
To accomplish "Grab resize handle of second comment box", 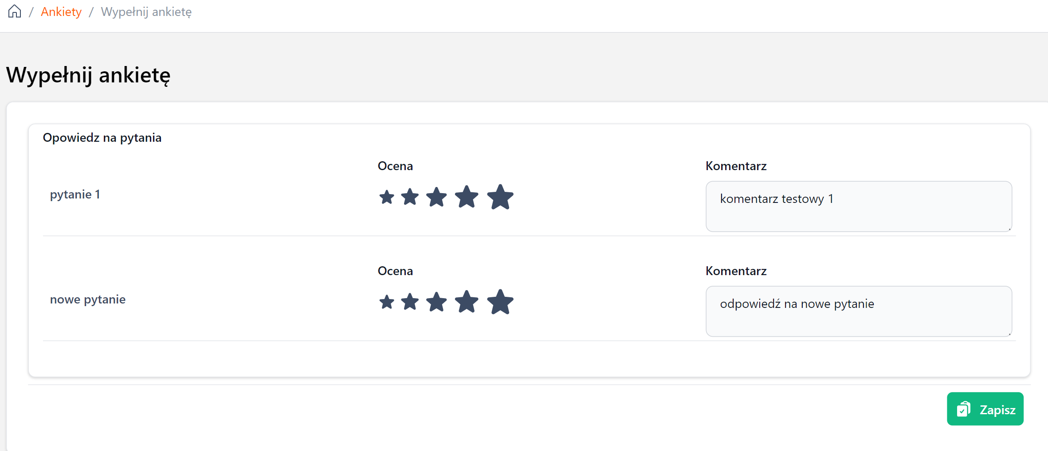I will pos(1009,334).
